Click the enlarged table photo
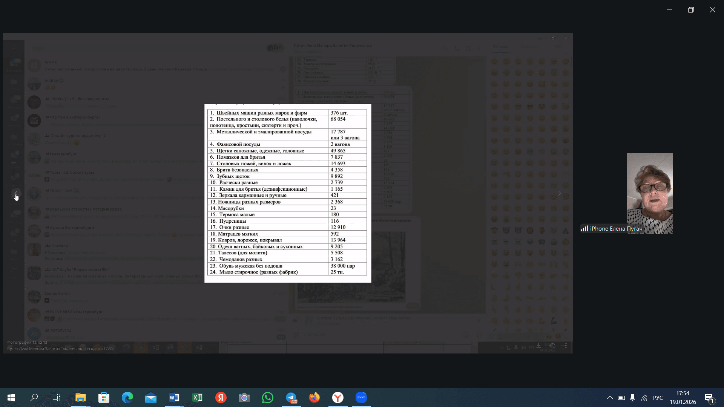This screenshot has height=407, width=724. coord(288,193)
